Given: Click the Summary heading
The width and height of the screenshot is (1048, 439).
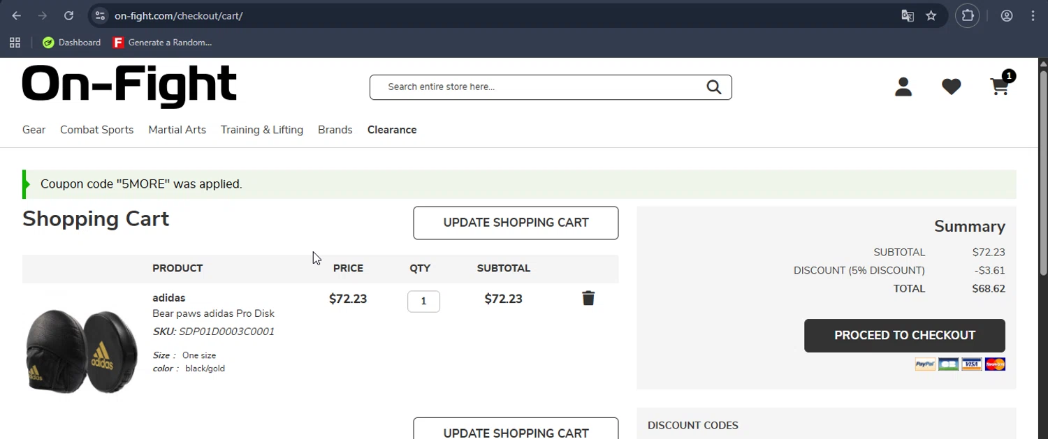Looking at the screenshot, I should pos(970,226).
